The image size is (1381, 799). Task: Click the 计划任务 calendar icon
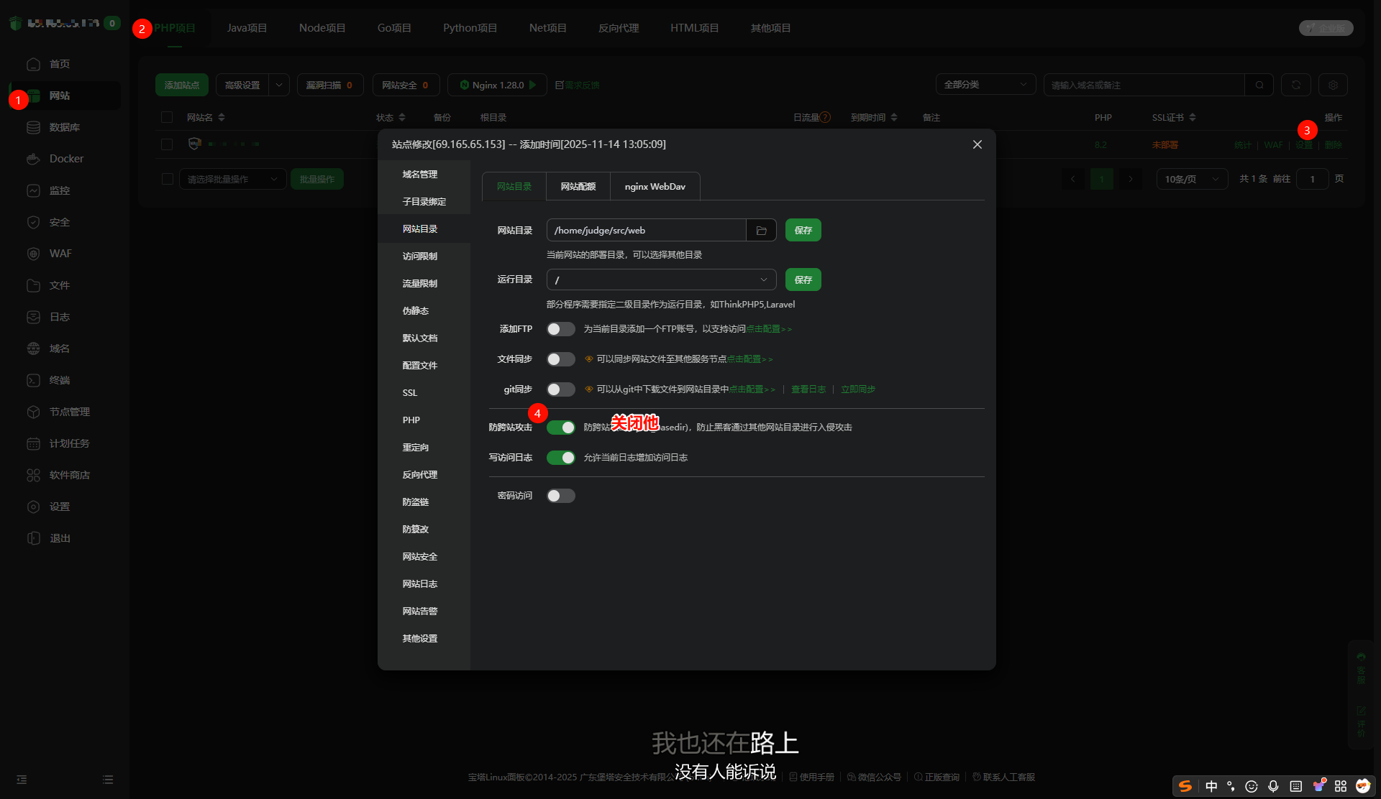[x=33, y=443]
